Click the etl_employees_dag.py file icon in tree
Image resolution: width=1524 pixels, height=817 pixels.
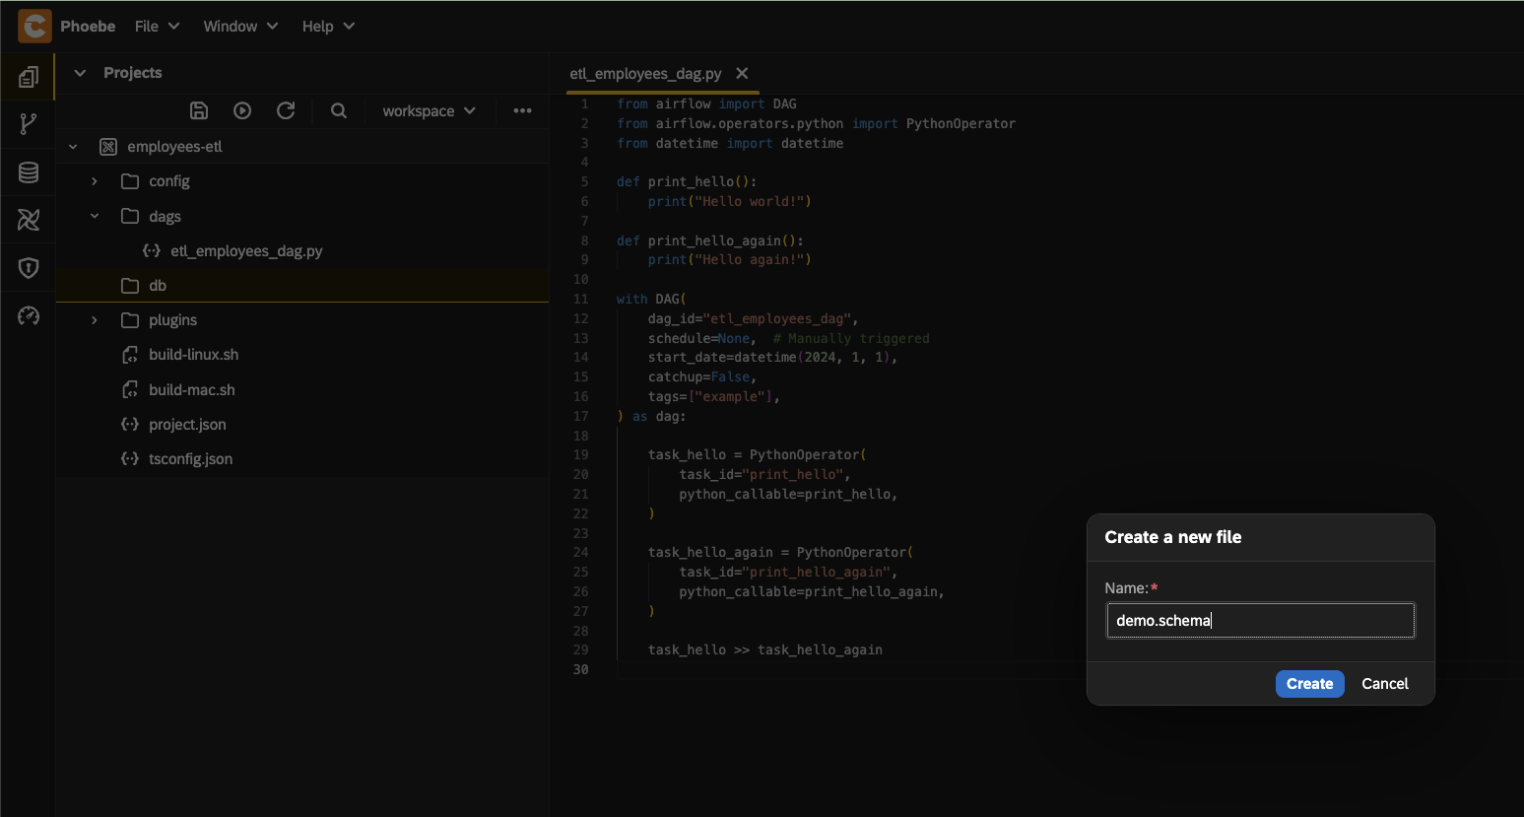[x=152, y=251]
